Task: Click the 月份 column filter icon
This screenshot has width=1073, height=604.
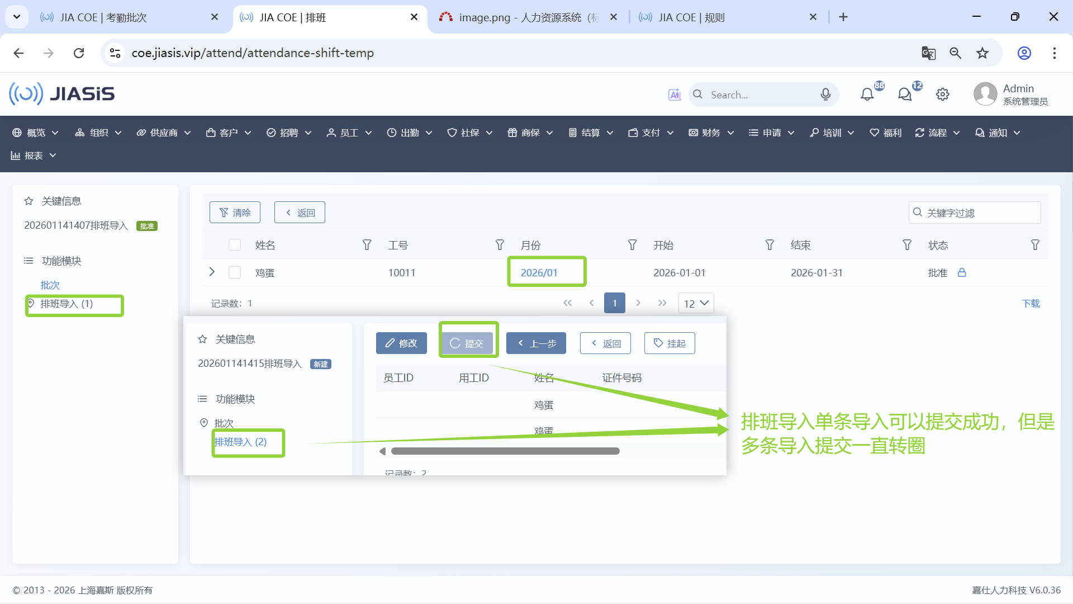Action: click(x=632, y=245)
